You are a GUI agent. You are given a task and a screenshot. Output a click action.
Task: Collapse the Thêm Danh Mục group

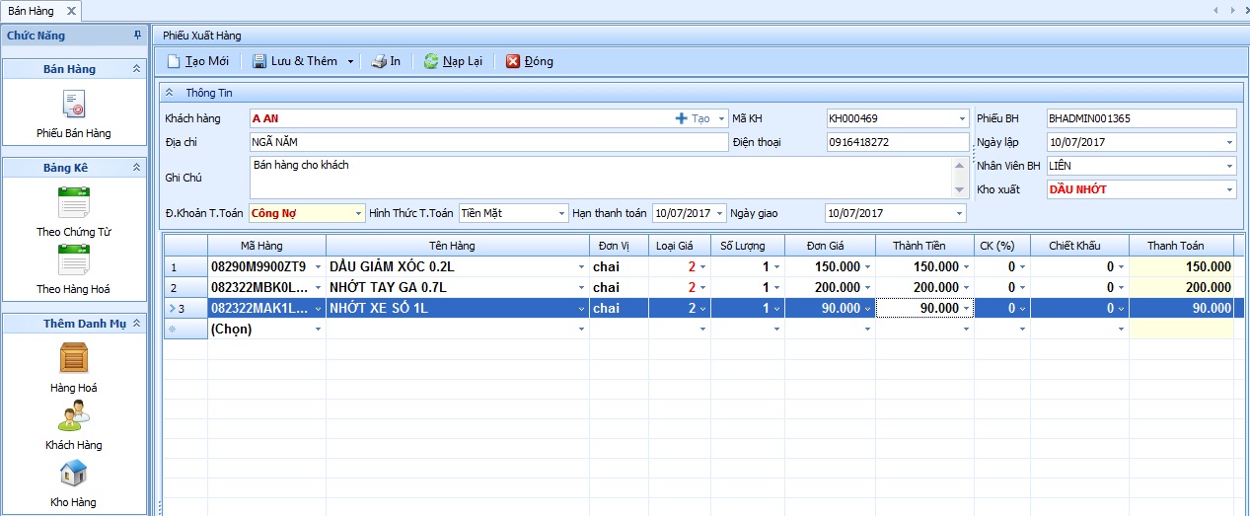(138, 324)
